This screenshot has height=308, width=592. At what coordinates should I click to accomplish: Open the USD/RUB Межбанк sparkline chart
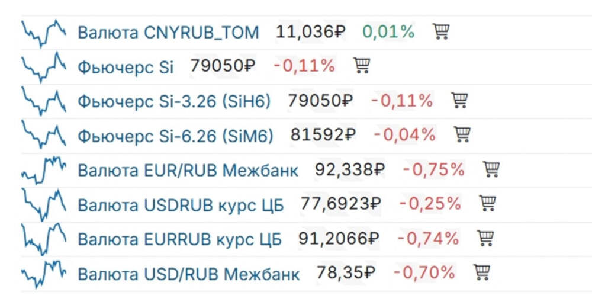[x=43, y=273]
